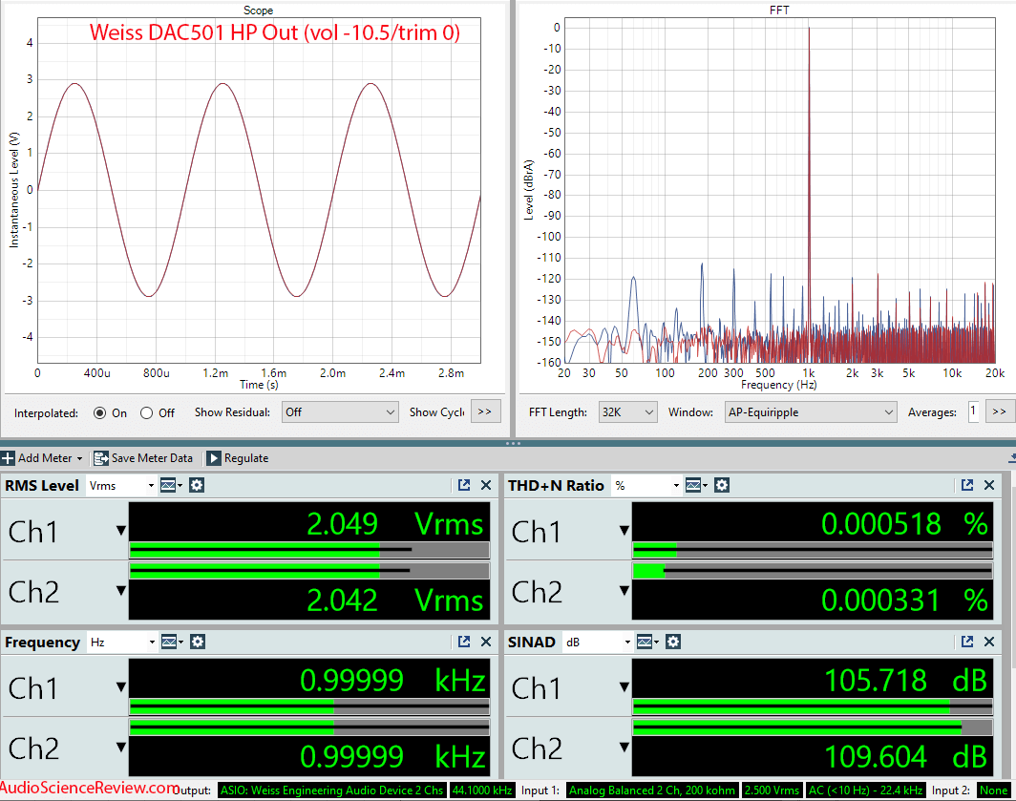Click the Save Meter Data button label
The width and height of the screenshot is (1016, 801).
click(152, 458)
